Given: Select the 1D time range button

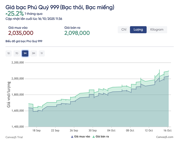Looking at the screenshot, I should (x=9, y=53).
